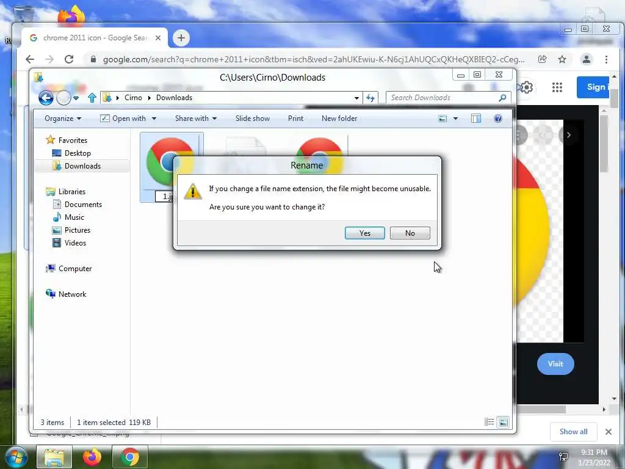Refresh the Downloads folder view
Screen dimensions: 625x469
(370, 98)
